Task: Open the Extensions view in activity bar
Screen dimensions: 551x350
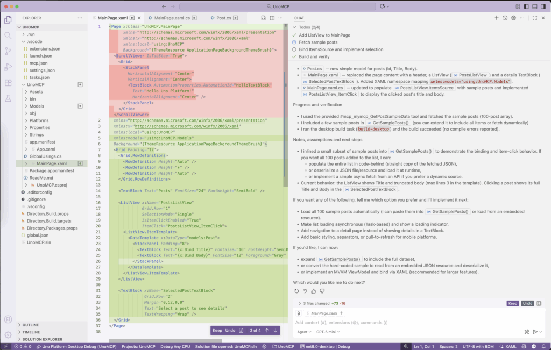Action: click(x=8, y=83)
